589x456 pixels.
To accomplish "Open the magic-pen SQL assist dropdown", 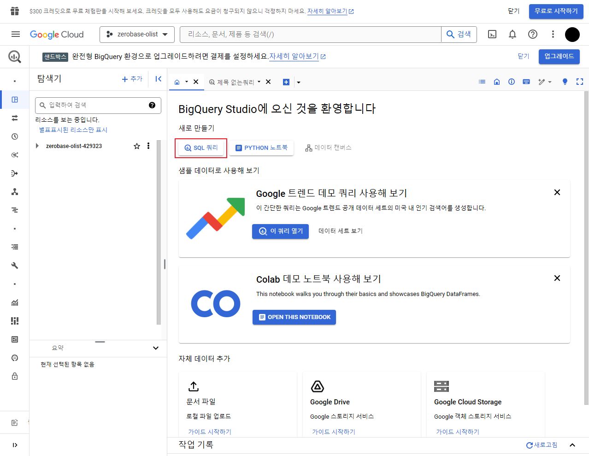I will pos(545,82).
